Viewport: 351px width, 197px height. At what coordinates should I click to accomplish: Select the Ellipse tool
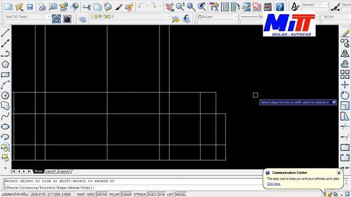pos(5,126)
